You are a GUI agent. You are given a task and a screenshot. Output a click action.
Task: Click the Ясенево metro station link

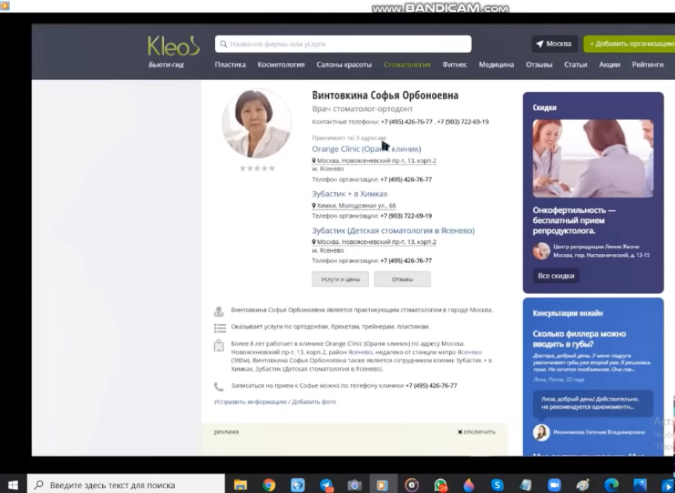pyautogui.click(x=469, y=352)
